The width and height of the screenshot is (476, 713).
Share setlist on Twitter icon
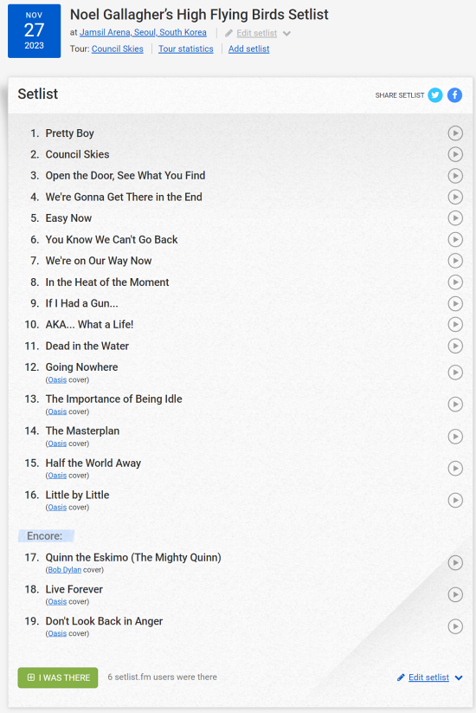point(435,95)
